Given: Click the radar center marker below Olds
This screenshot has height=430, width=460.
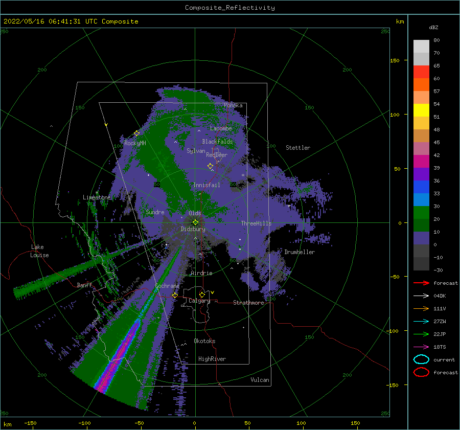Looking at the screenshot, I should (x=195, y=222).
